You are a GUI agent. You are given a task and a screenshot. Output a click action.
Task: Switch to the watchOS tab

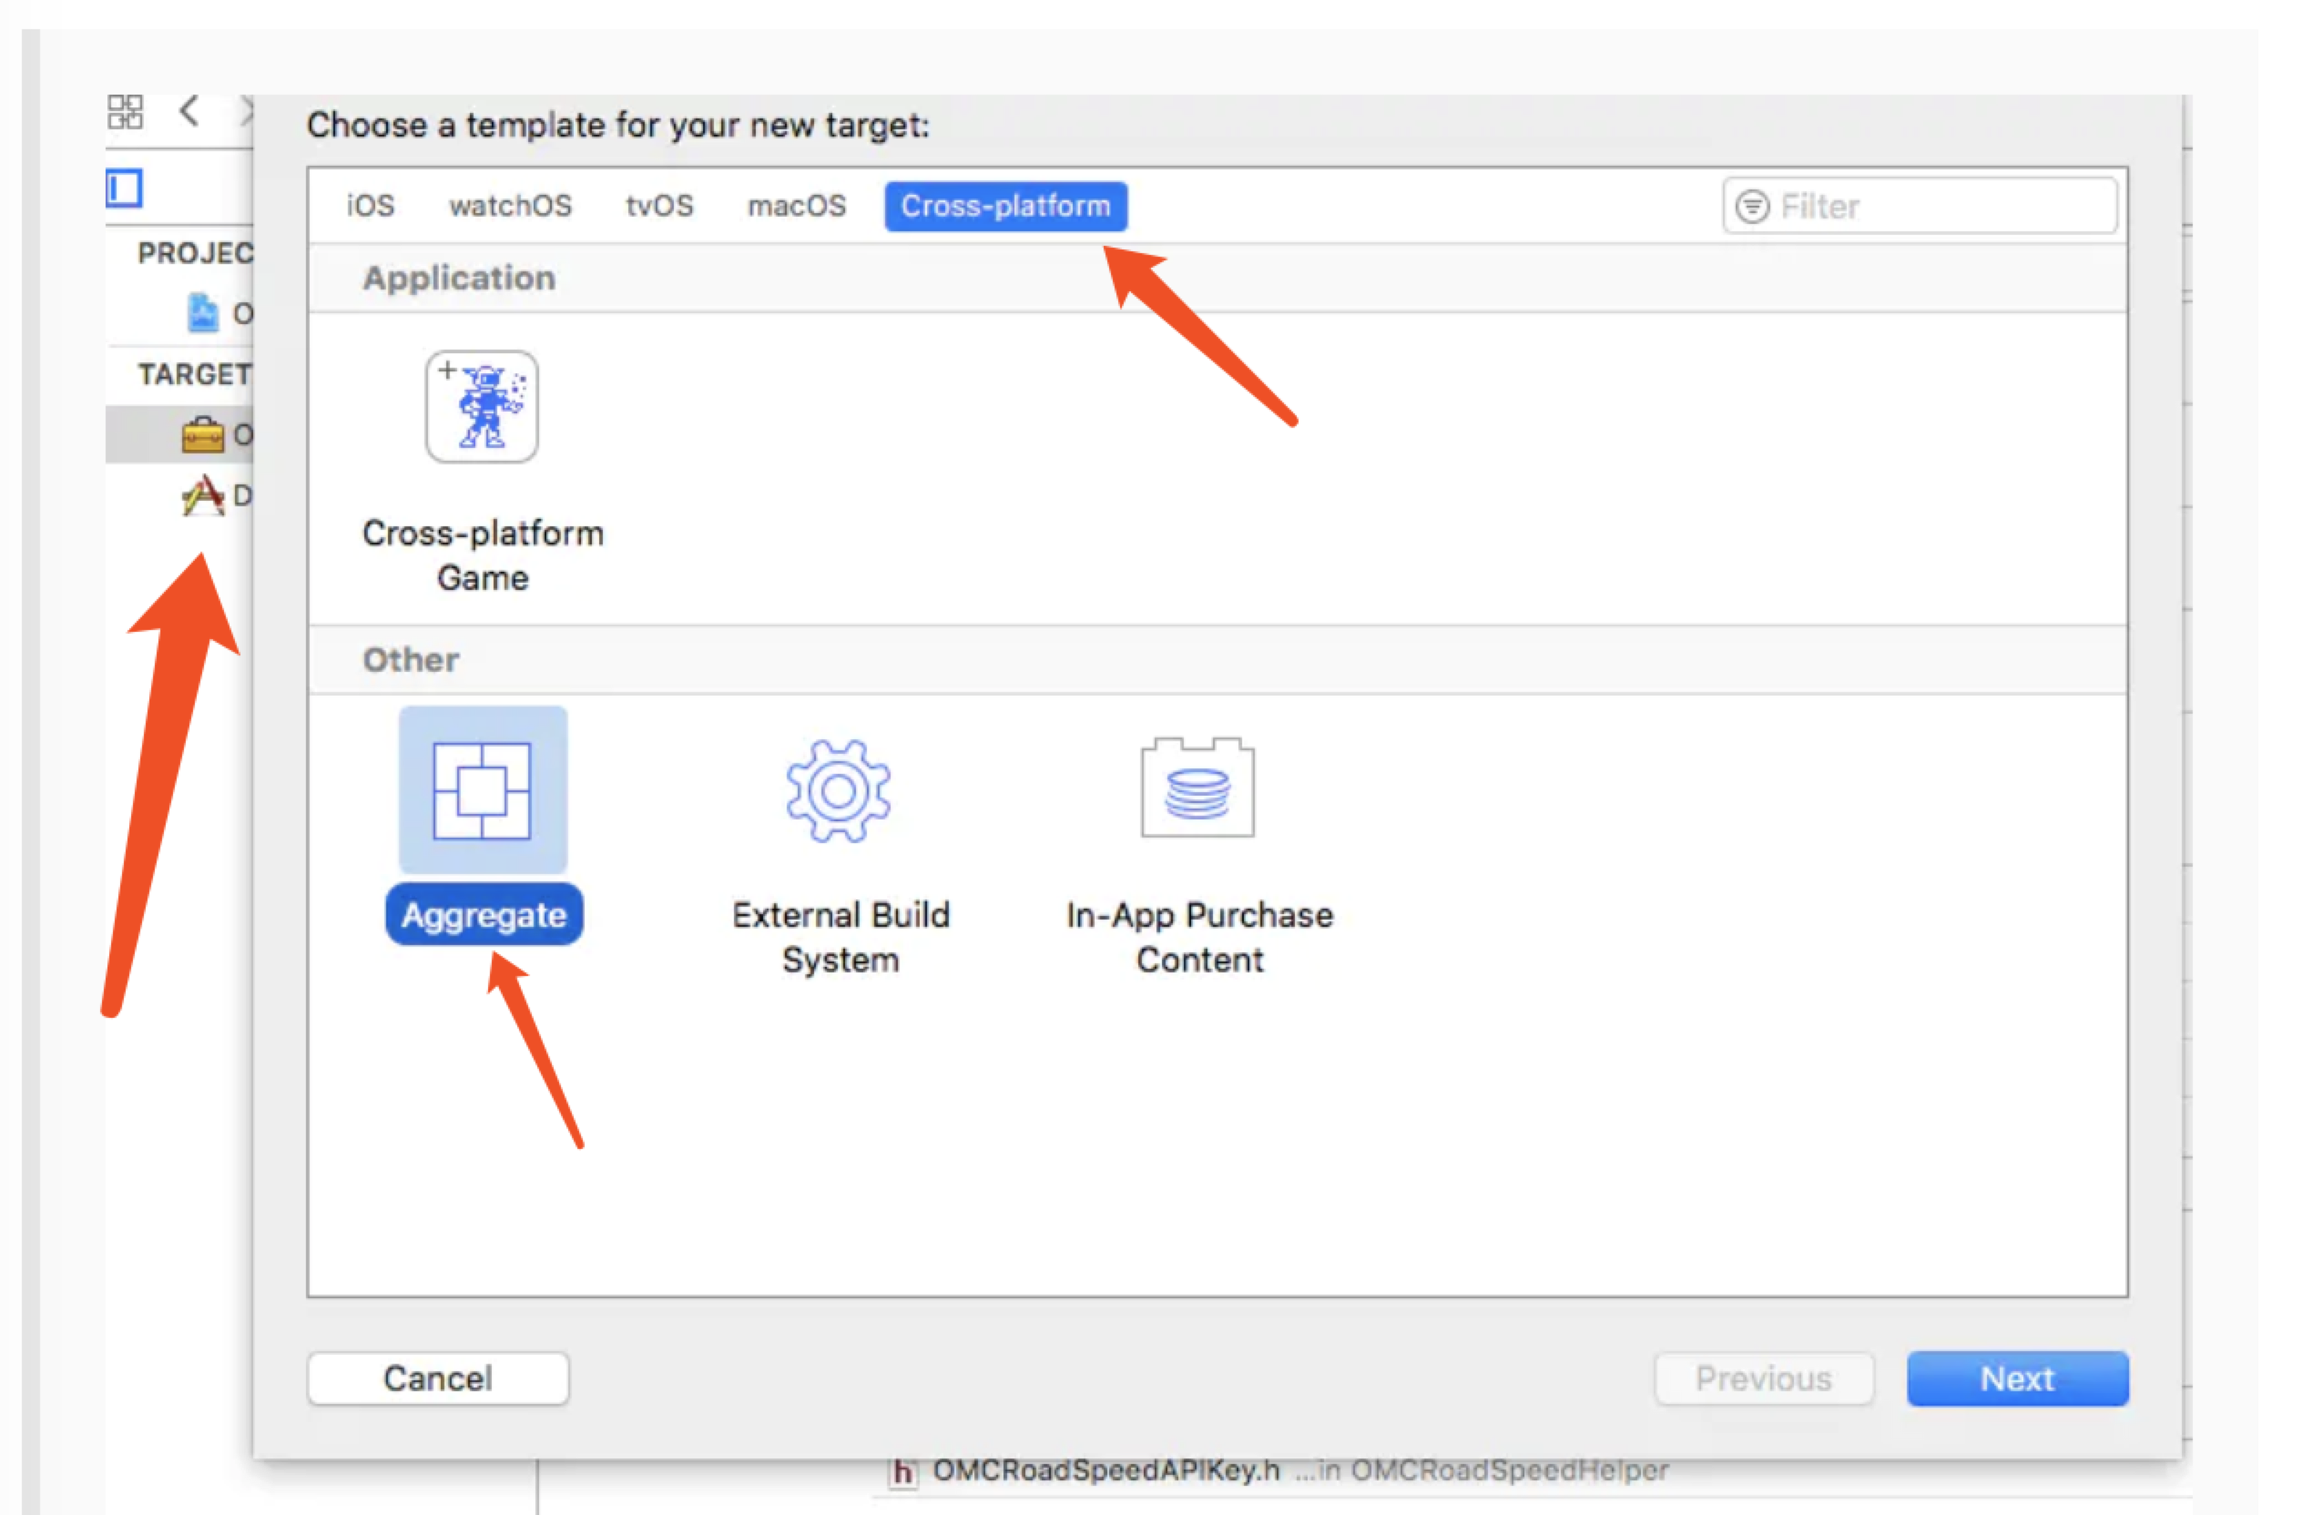(x=510, y=206)
